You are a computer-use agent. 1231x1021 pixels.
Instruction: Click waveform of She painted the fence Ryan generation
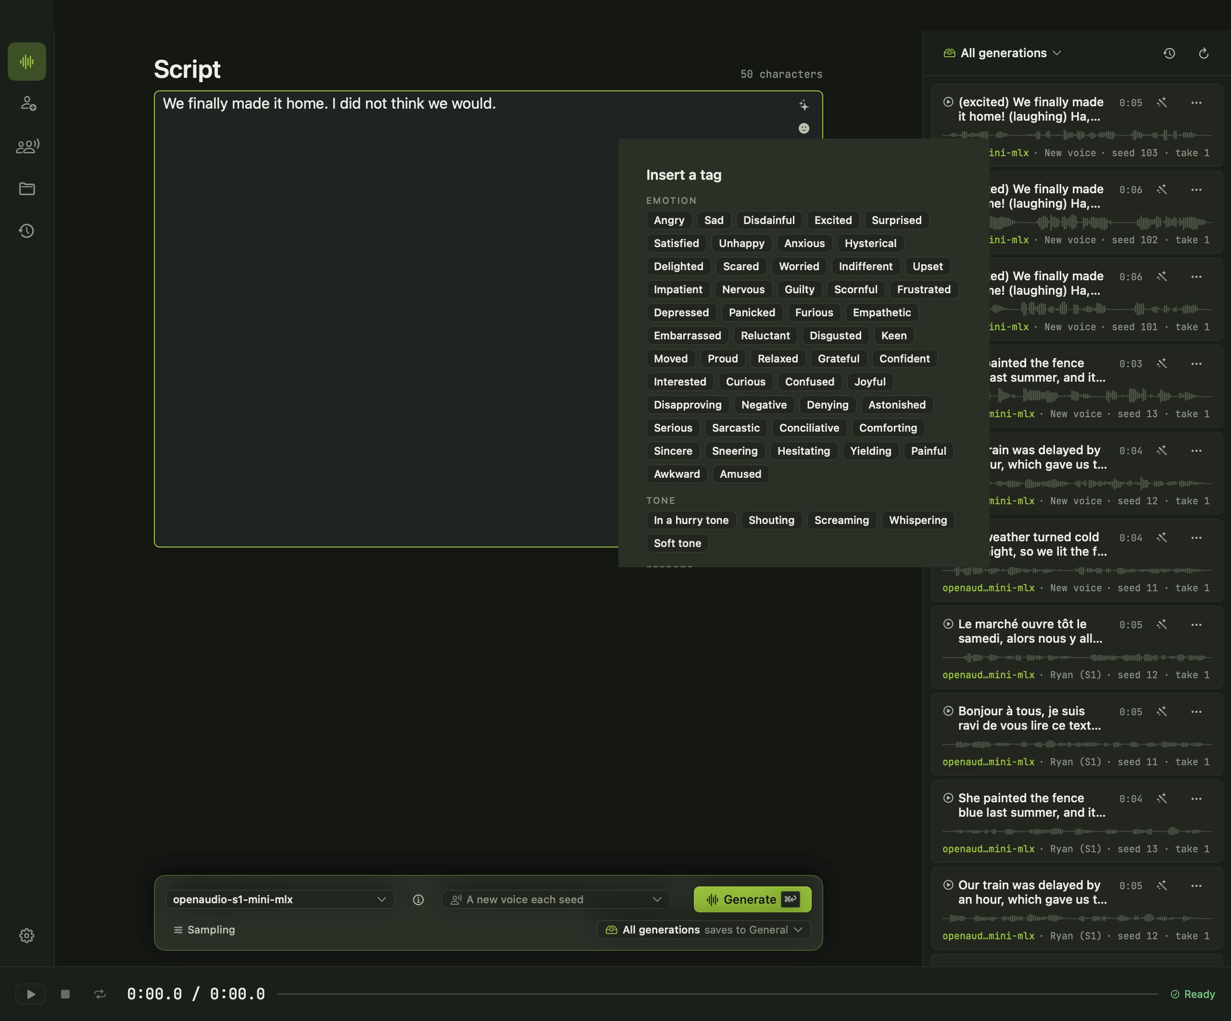1076,832
